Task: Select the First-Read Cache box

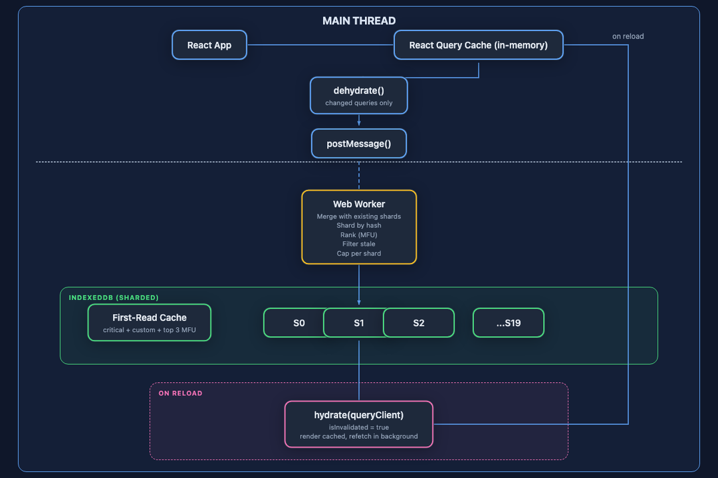Action: pyautogui.click(x=150, y=323)
